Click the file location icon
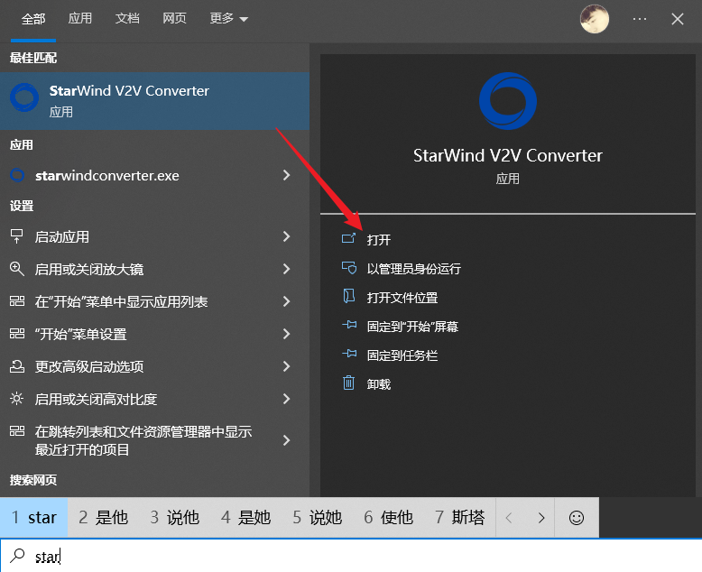The image size is (702, 572). tap(349, 296)
